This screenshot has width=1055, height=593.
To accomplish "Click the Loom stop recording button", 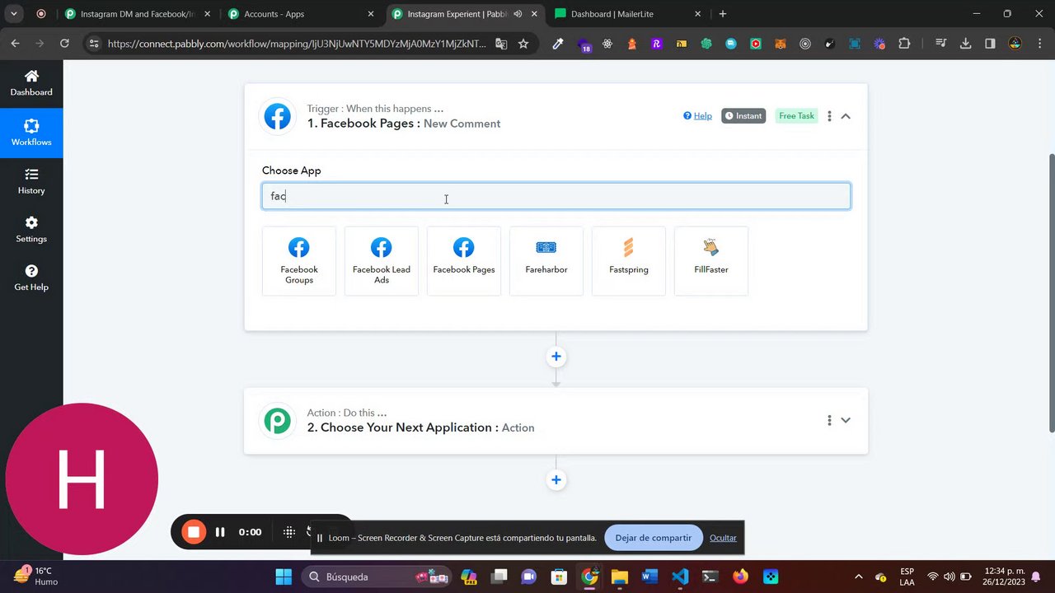I will (x=194, y=532).
